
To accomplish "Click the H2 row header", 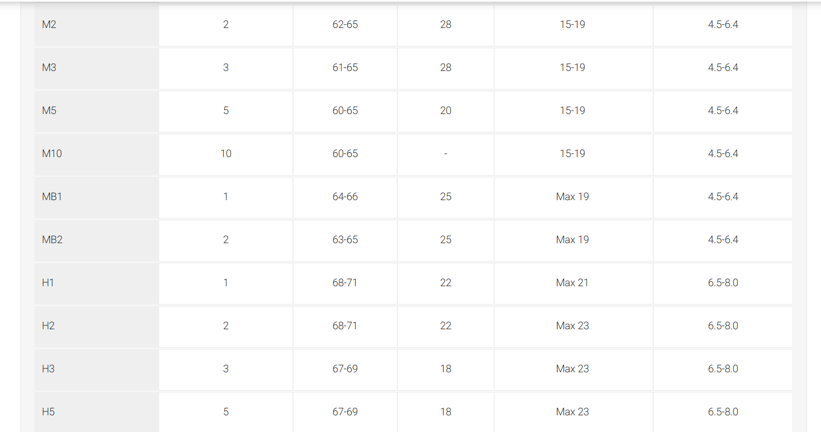I will pyautogui.click(x=97, y=326).
